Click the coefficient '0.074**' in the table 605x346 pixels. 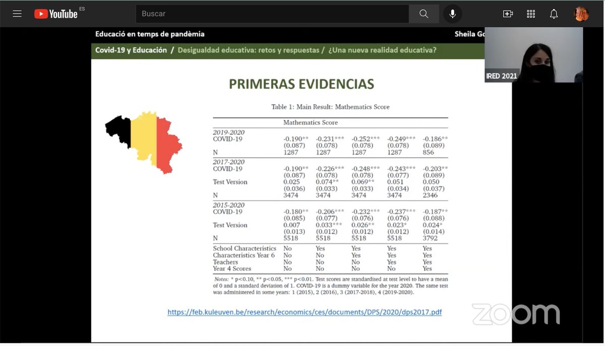point(327,182)
